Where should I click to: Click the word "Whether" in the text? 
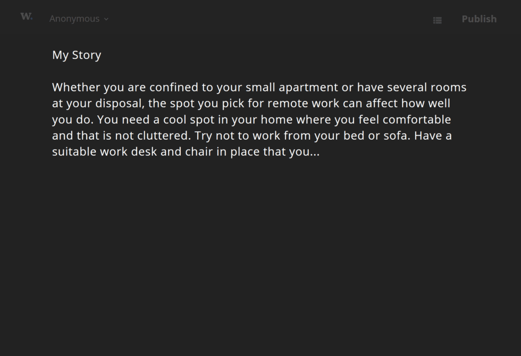click(75, 87)
